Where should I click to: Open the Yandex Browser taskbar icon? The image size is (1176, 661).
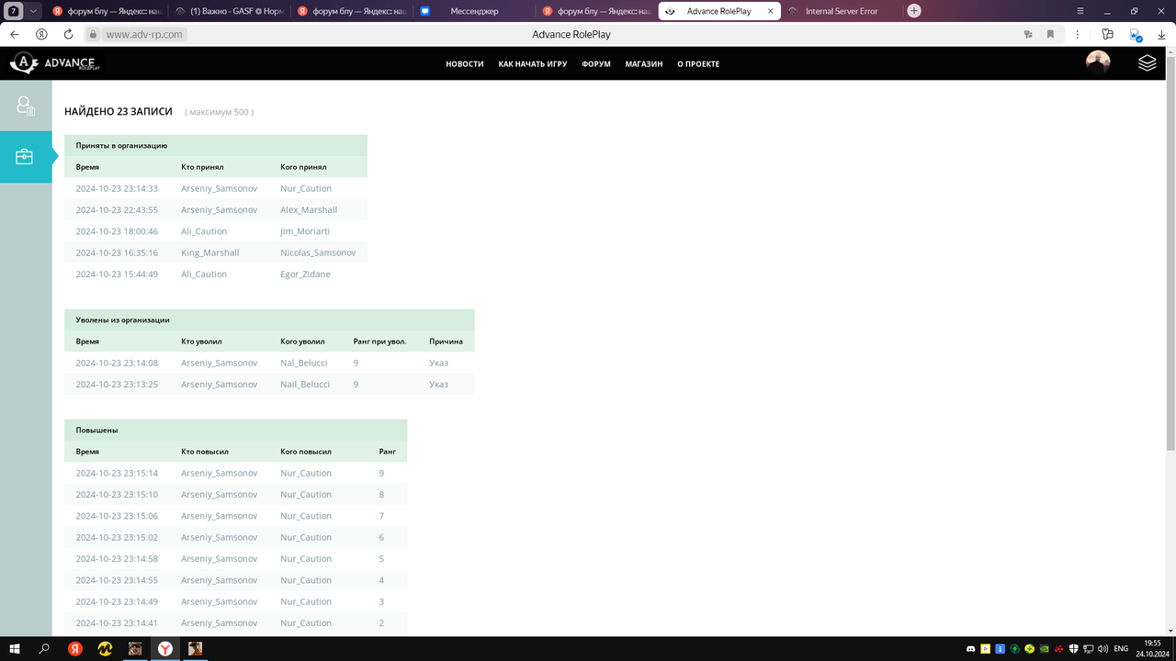point(164,648)
